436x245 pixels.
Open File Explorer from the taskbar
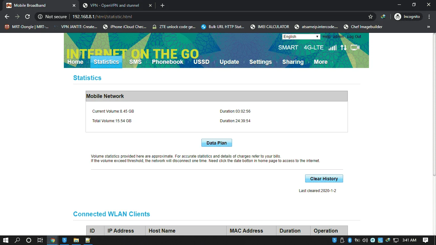tap(76, 240)
